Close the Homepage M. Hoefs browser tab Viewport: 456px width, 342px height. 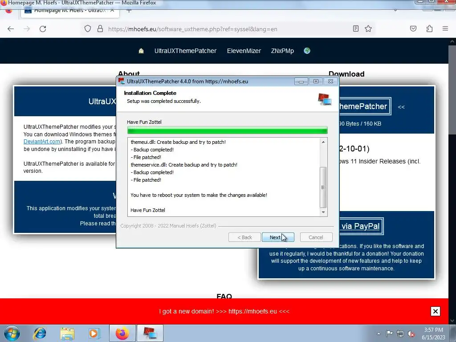coord(112,11)
